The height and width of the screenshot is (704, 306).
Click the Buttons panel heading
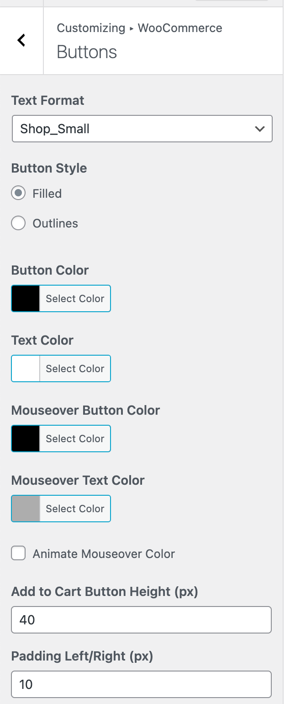pyautogui.click(x=86, y=53)
